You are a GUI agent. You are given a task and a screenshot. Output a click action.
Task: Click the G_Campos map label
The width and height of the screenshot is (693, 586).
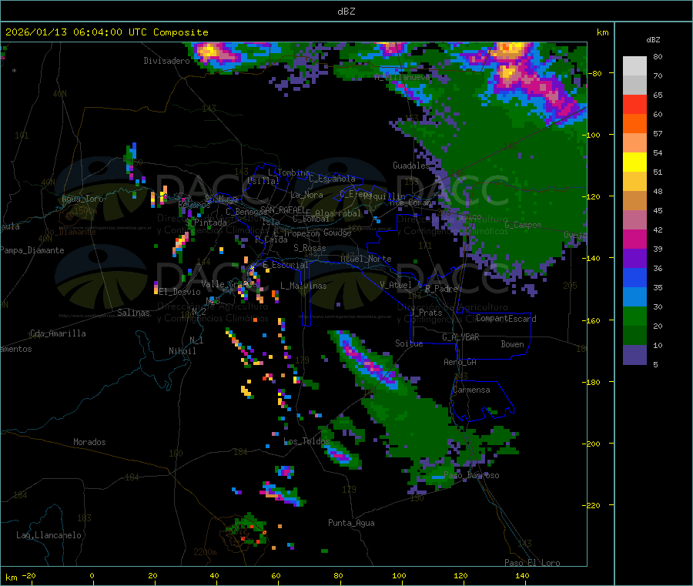(523, 225)
